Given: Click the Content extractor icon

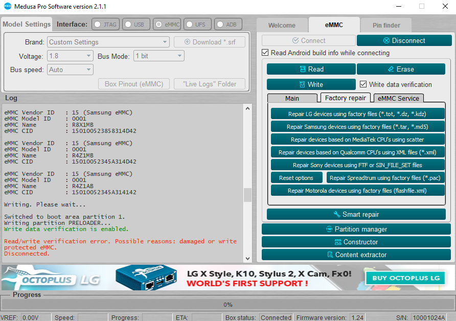Looking at the screenshot, I should [330, 255].
